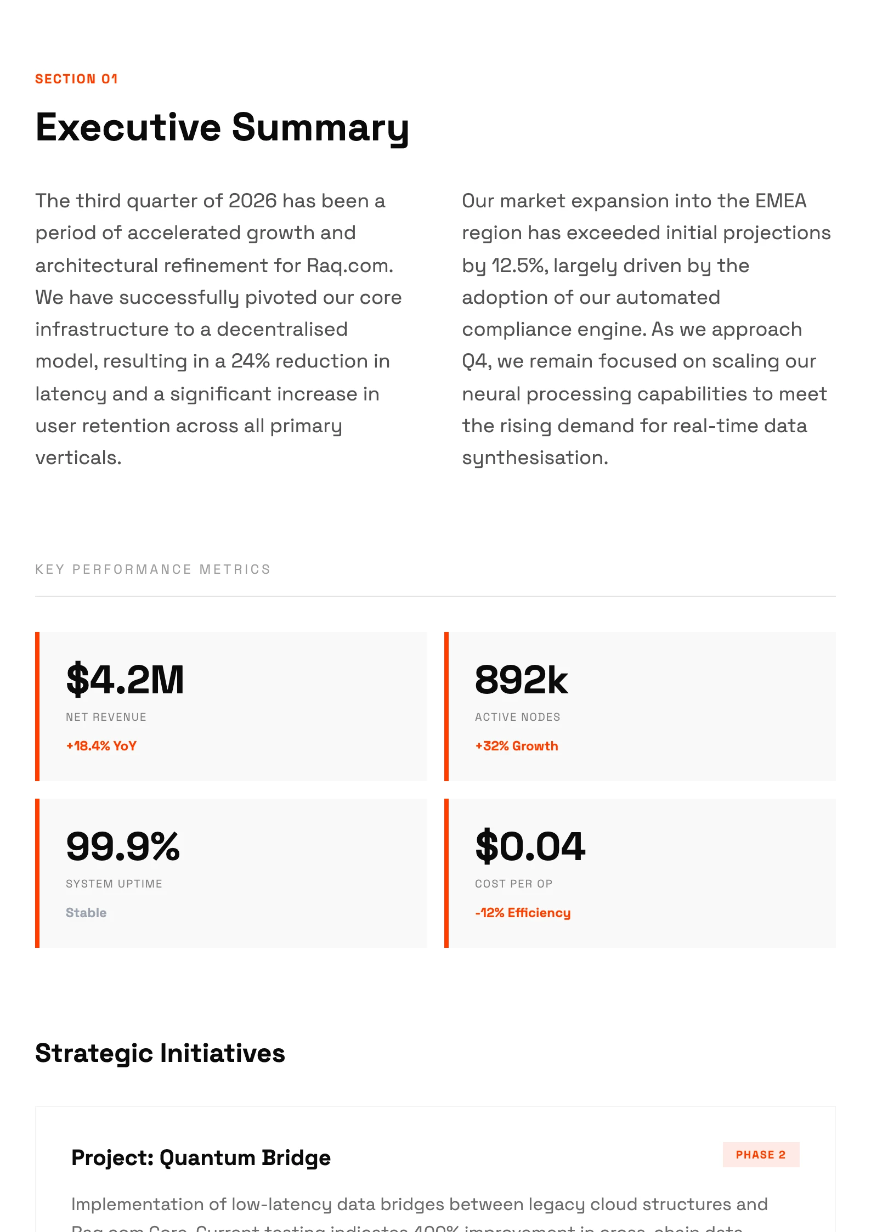
Task: Click the paragraph starting "The third quarter"
Action: click(218, 329)
